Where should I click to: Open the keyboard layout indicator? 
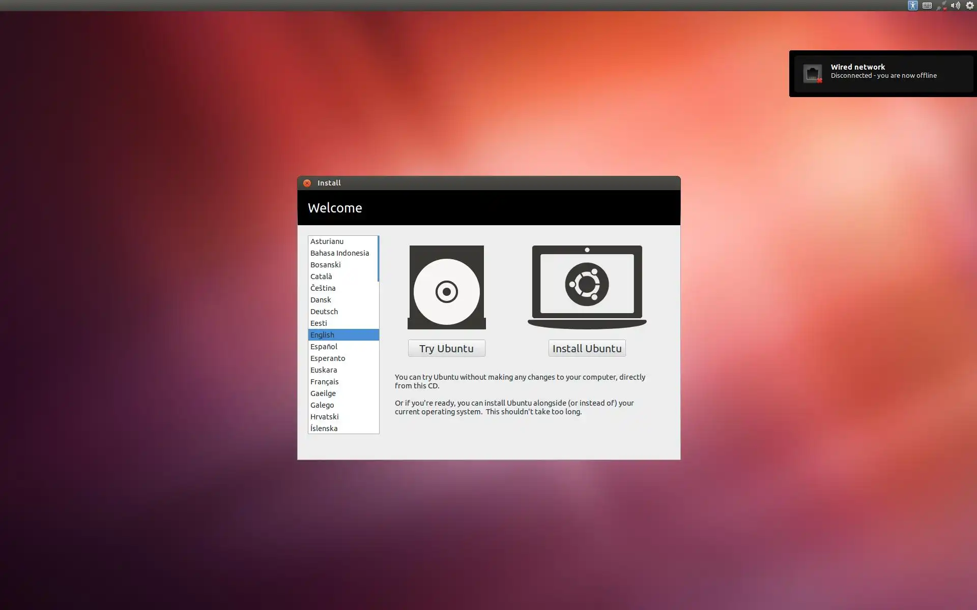(x=927, y=6)
